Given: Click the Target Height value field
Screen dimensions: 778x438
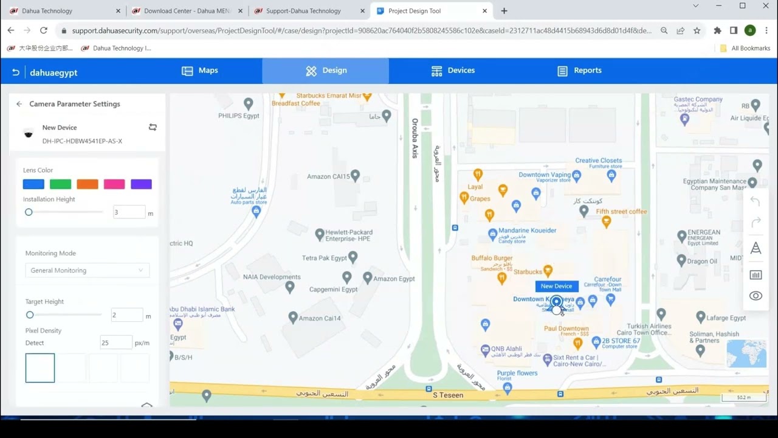Looking at the screenshot, I should tap(127, 315).
